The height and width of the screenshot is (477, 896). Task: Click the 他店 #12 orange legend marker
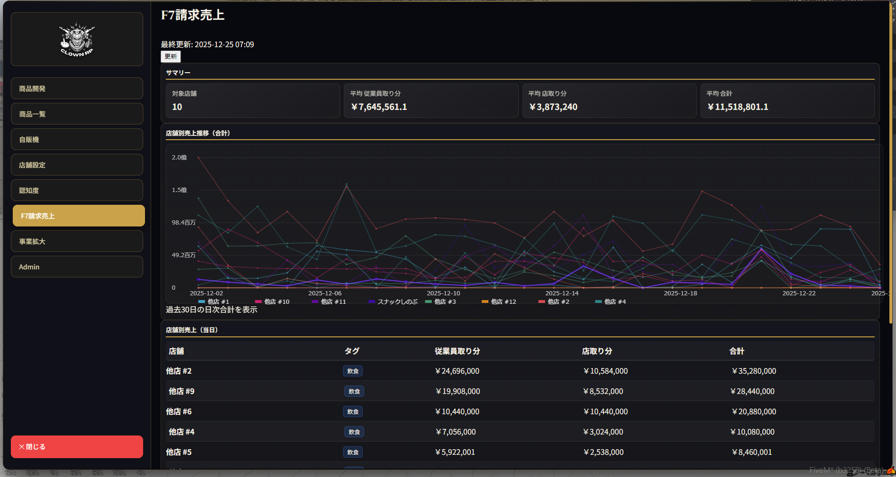(485, 301)
